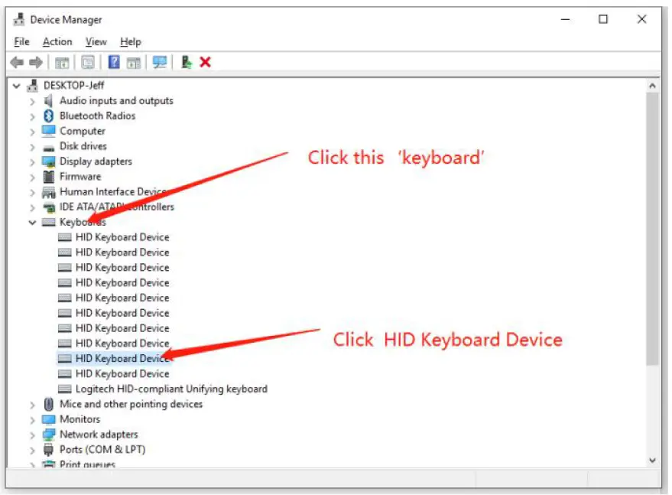Select the Network adapters label
Image resolution: width=672 pixels, height=495 pixels.
[99, 435]
